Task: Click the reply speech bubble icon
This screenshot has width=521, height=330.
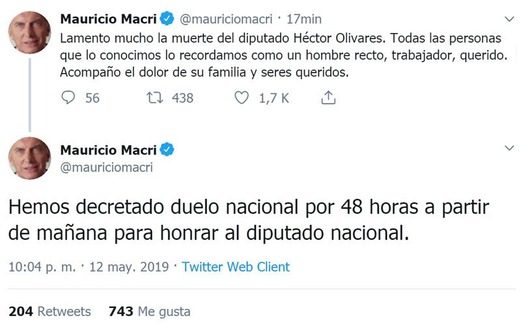Action: pyautogui.click(x=68, y=98)
